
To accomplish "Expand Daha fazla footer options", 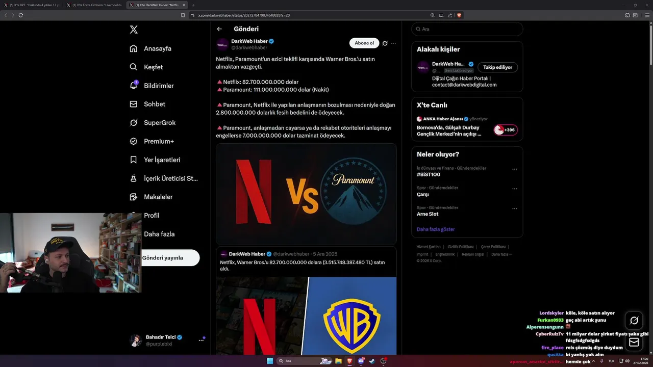I will (501, 254).
